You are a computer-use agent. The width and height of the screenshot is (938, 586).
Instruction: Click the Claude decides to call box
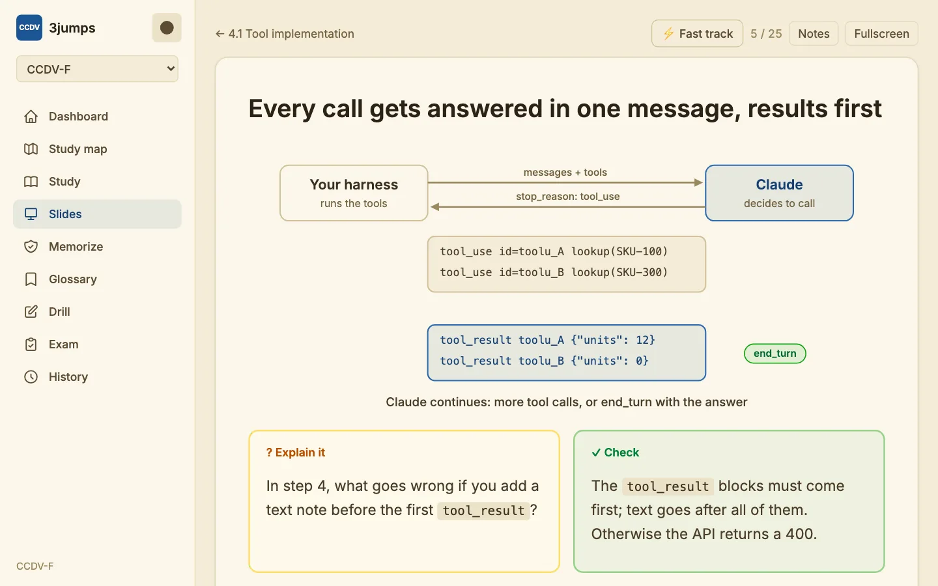tap(779, 193)
